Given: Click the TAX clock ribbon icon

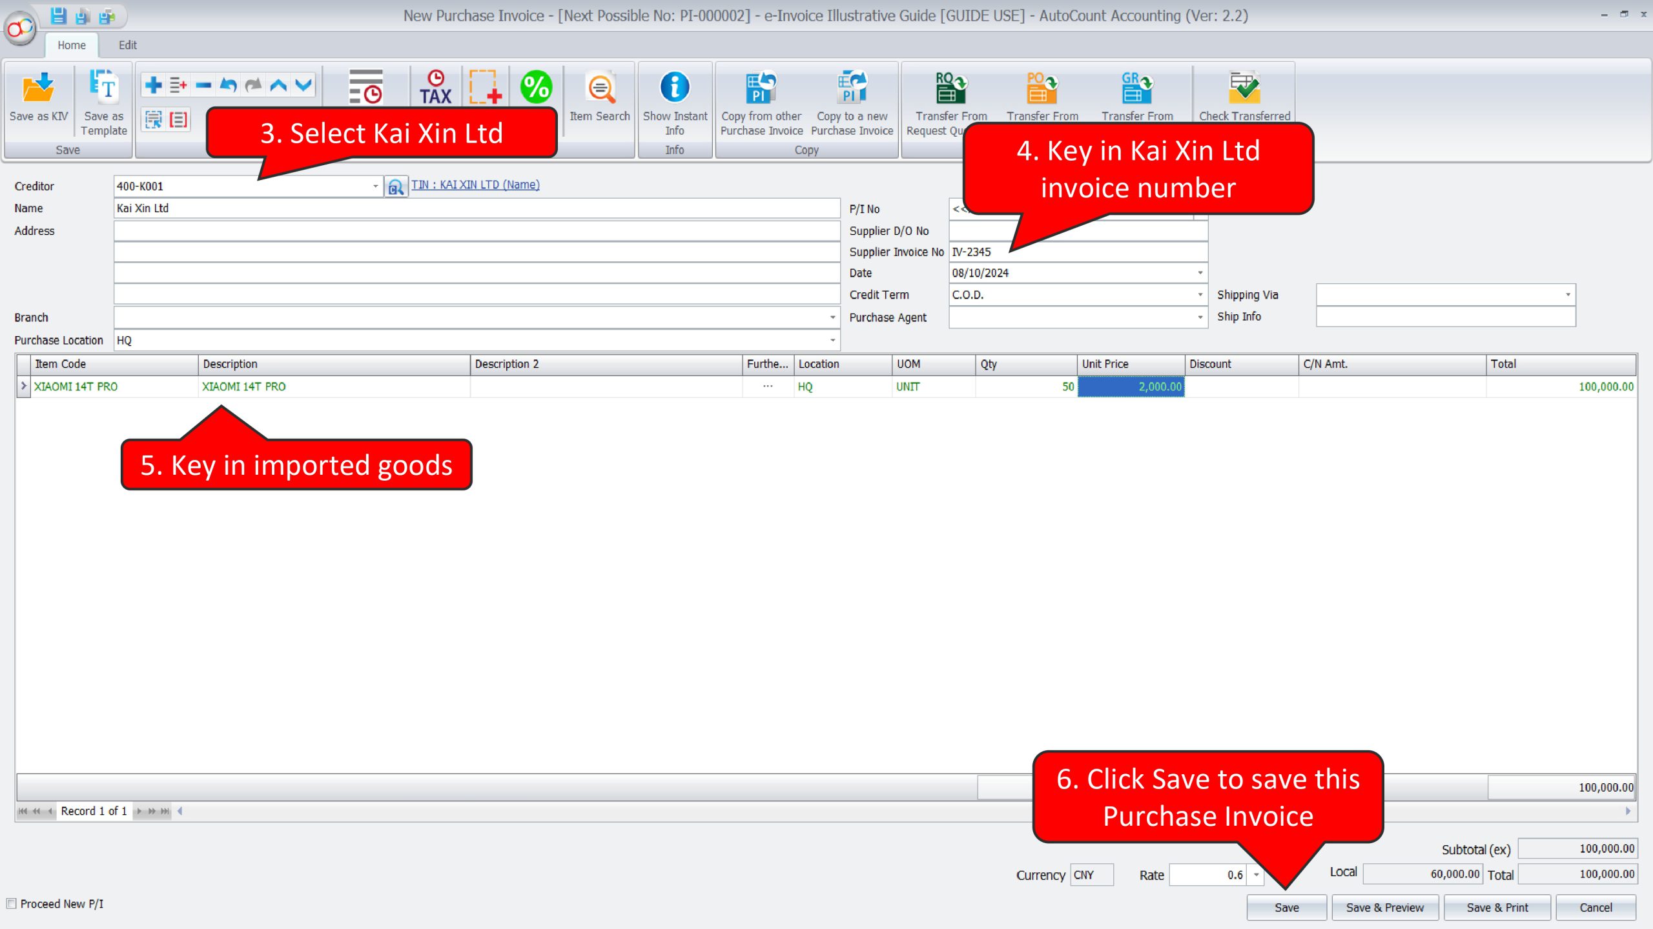Looking at the screenshot, I should click(436, 86).
